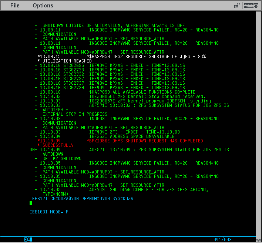The image size is (262, 243).
Task: Click the 041/003 cursor position indicator
Action: coord(222,240)
